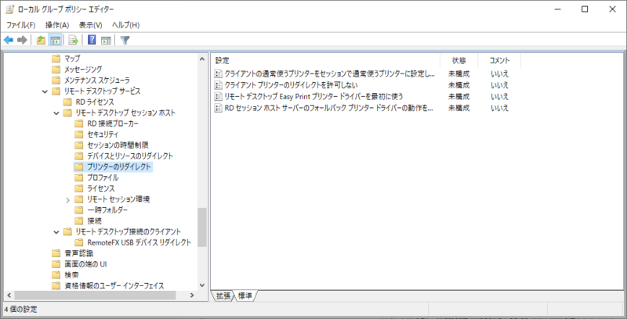This screenshot has height=319, width=627.
Task: Open the ファイル(F) menu
Action: (21, 25)
